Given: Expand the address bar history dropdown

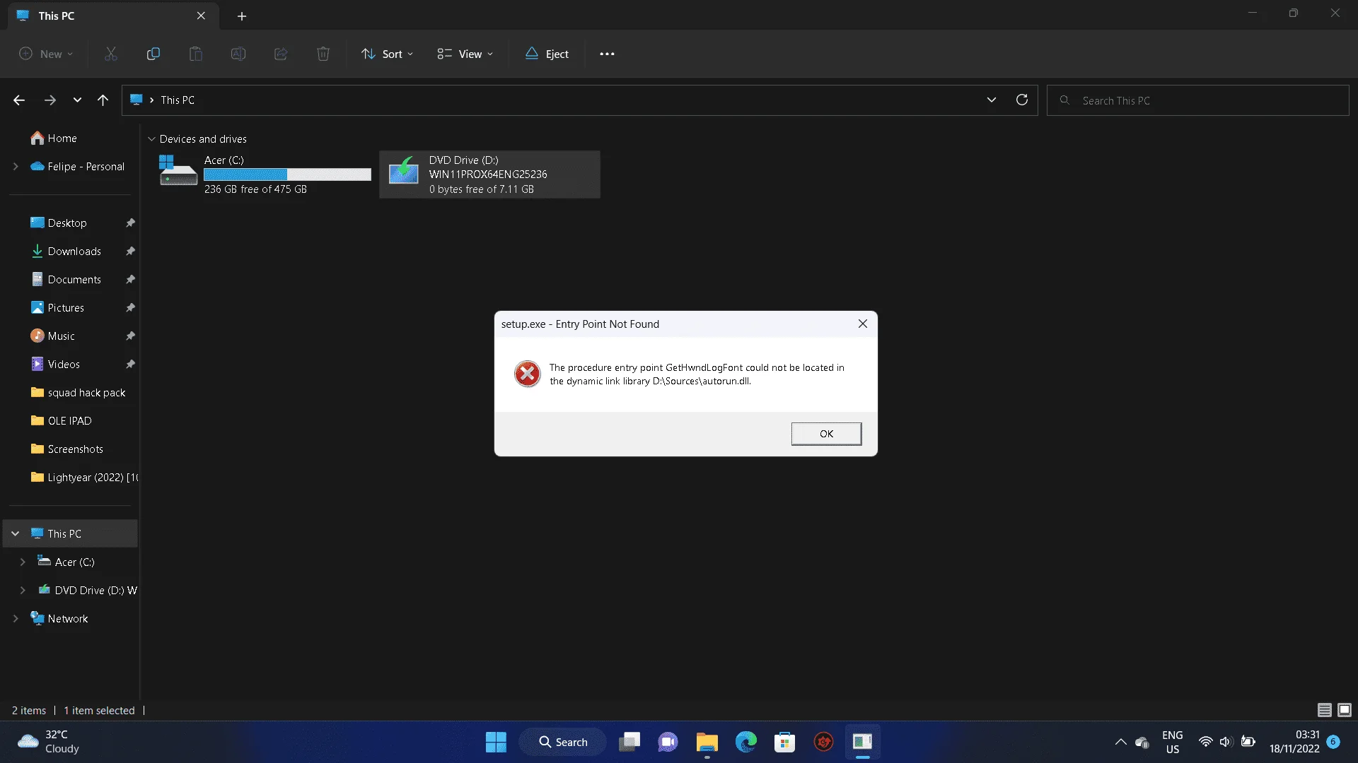Looking at the screenshot, I should (991, 100).
